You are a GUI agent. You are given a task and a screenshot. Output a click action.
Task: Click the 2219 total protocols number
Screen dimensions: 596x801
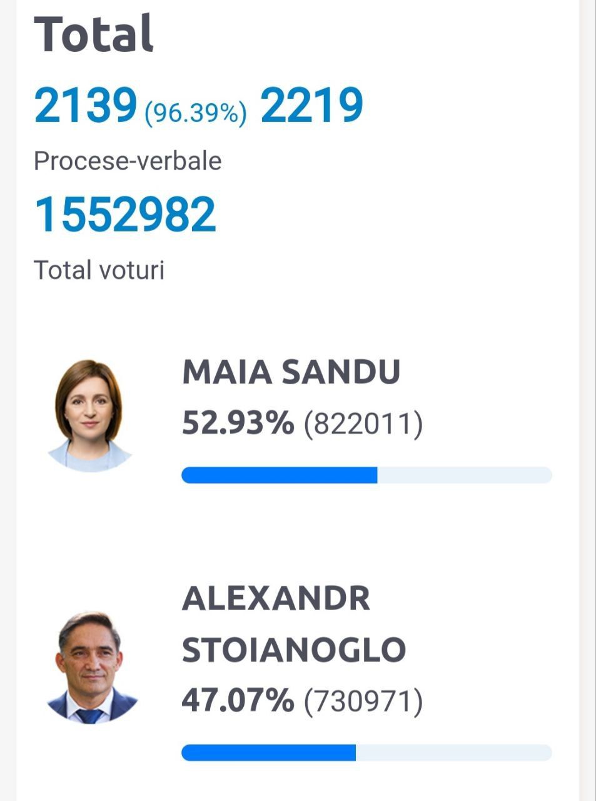click(x=311, y=105)
